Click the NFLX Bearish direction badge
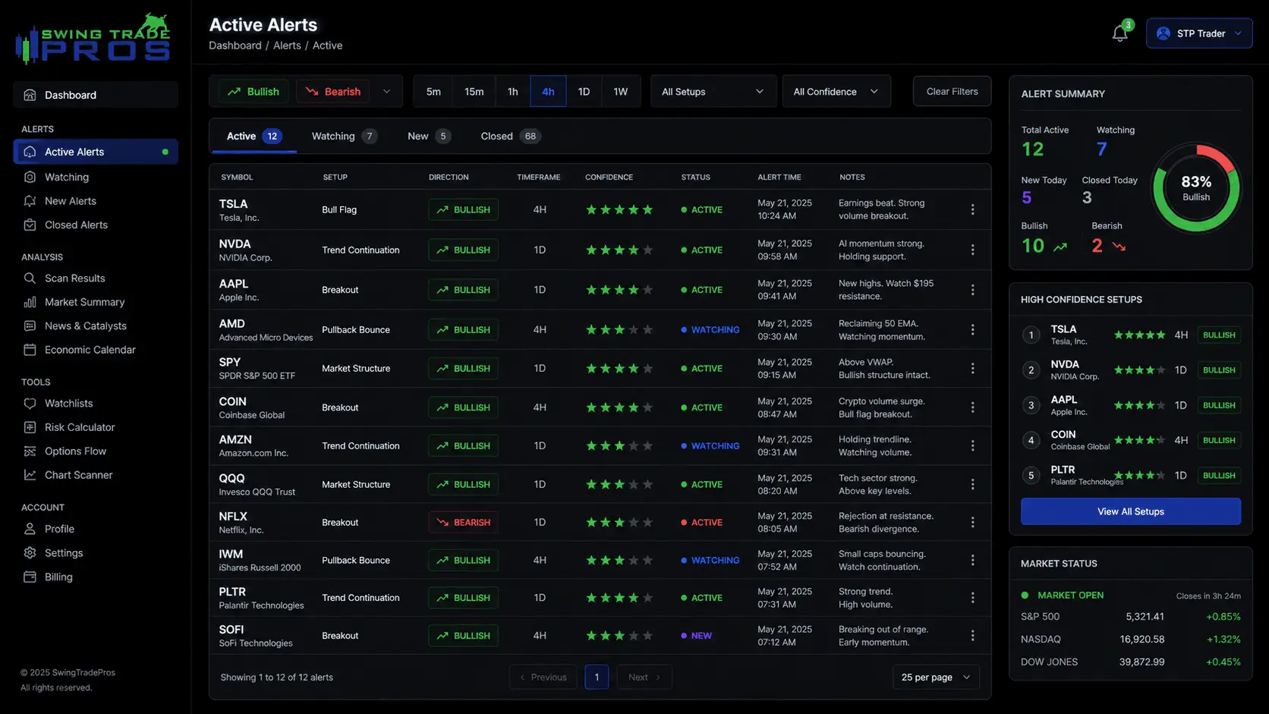The width and height of the screenshot is (1269, 714). tap(463, 522)
